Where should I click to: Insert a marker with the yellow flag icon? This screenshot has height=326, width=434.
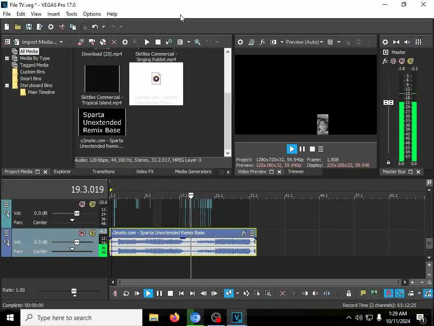[363, 293]
